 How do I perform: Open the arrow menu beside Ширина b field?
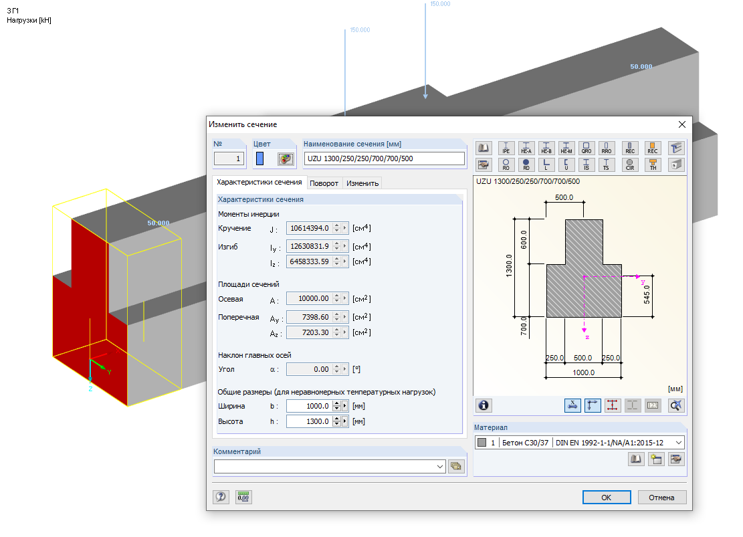345,406
